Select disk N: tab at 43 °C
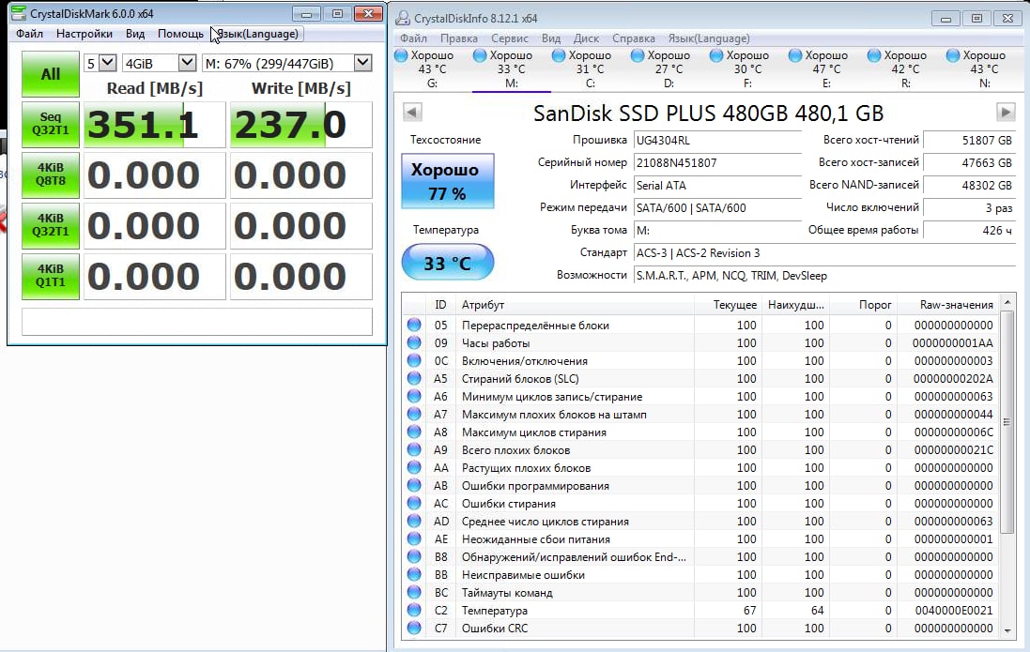Viewport: 1030px width, 652px height. [984, 68]
